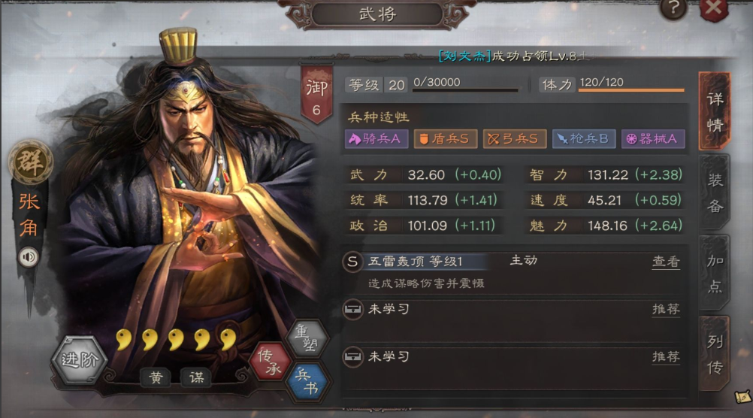Viewport: 753px width, 418px height.
Task: Open the question mark help icon
Action: [673, 8]
